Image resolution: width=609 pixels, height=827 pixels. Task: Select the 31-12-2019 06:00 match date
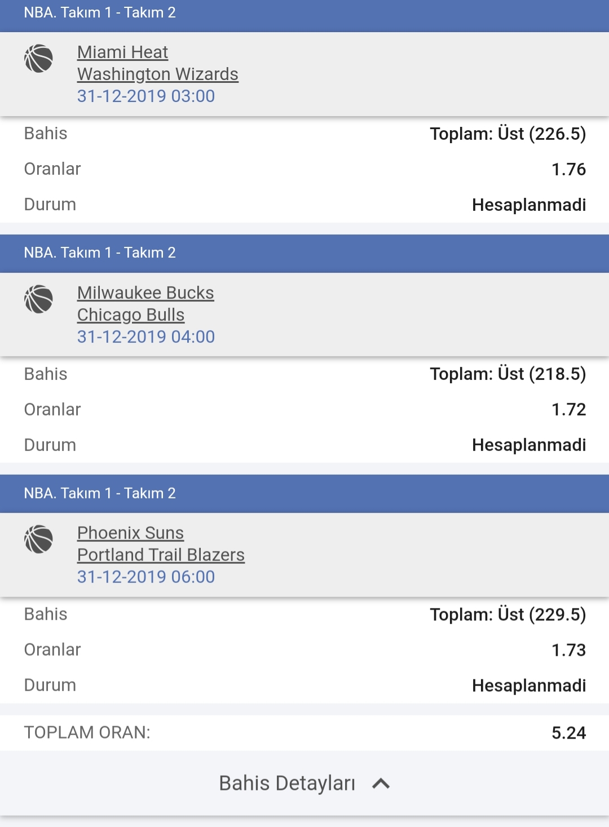click(146, 577)
